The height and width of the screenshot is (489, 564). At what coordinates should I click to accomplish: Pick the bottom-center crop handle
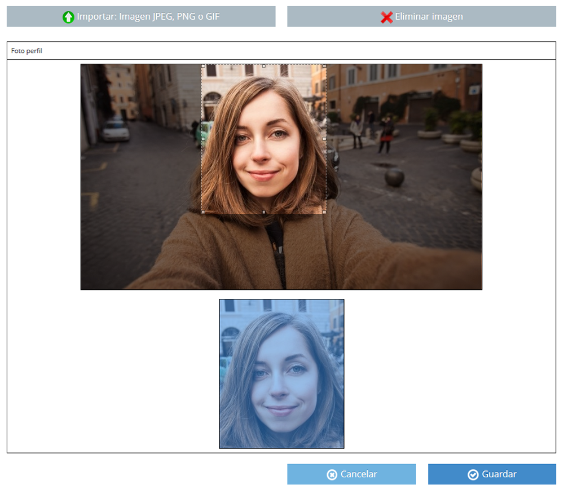264,212
